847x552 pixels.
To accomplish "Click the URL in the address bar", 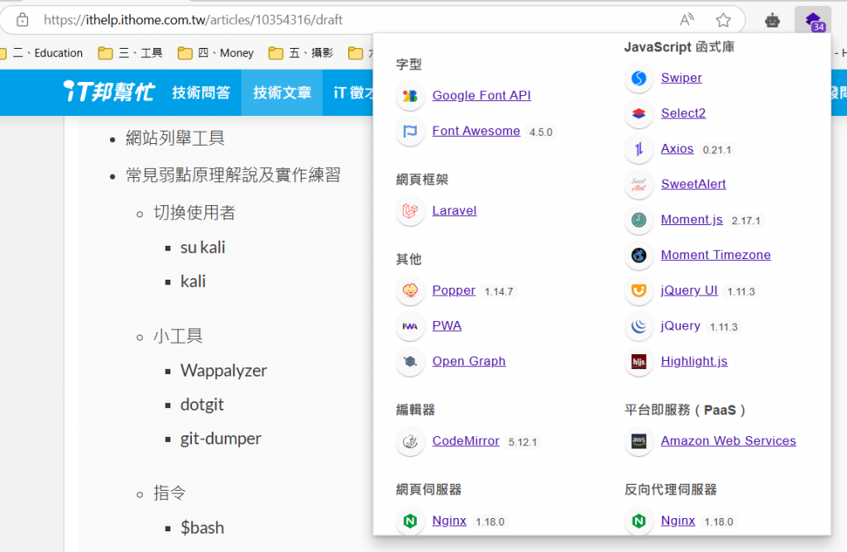I will pyautogui.click(x=193, y=20).
